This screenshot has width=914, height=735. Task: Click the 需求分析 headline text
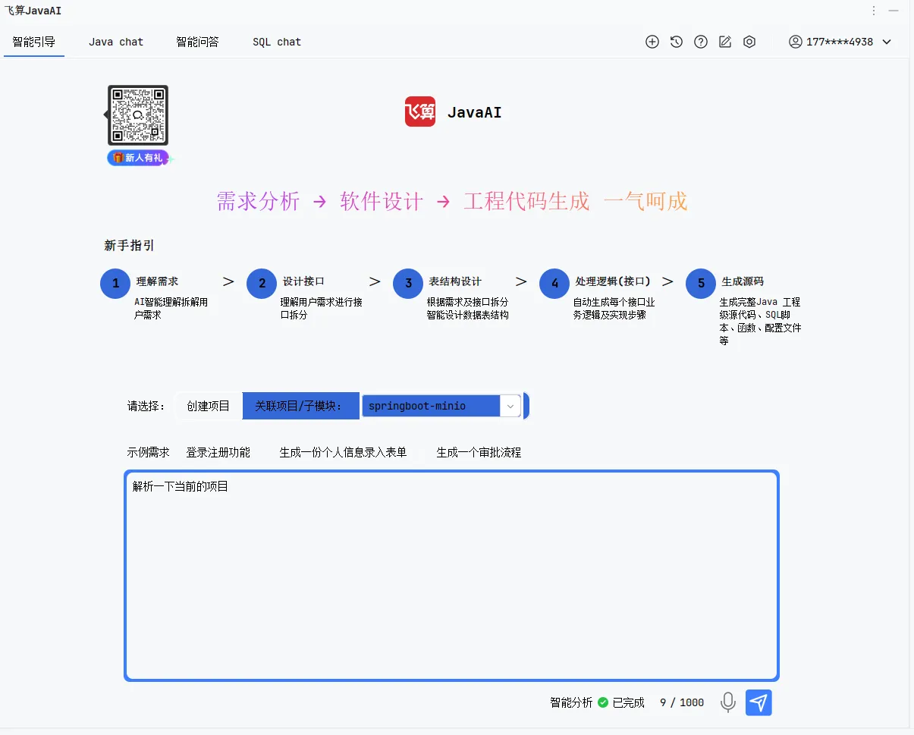(x=259, y=201)
